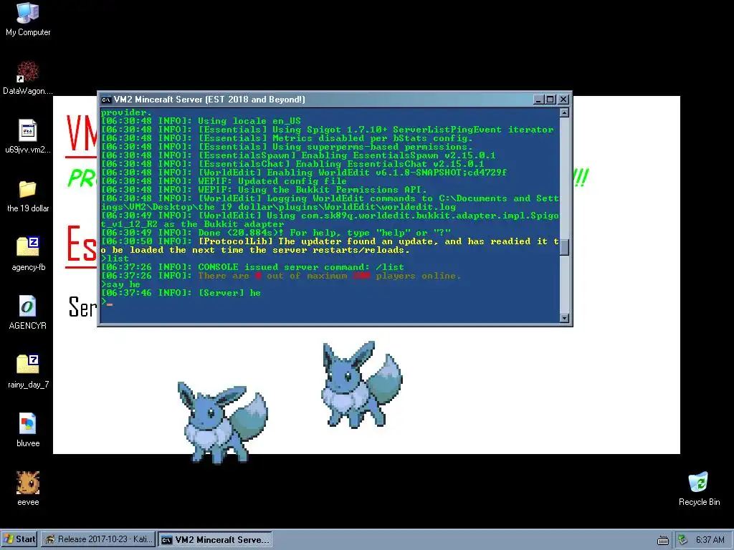Click VM2 Minceraft Server taskbar button
The image size is (734, 550).
pyautogui.click(x=215, y=540)
